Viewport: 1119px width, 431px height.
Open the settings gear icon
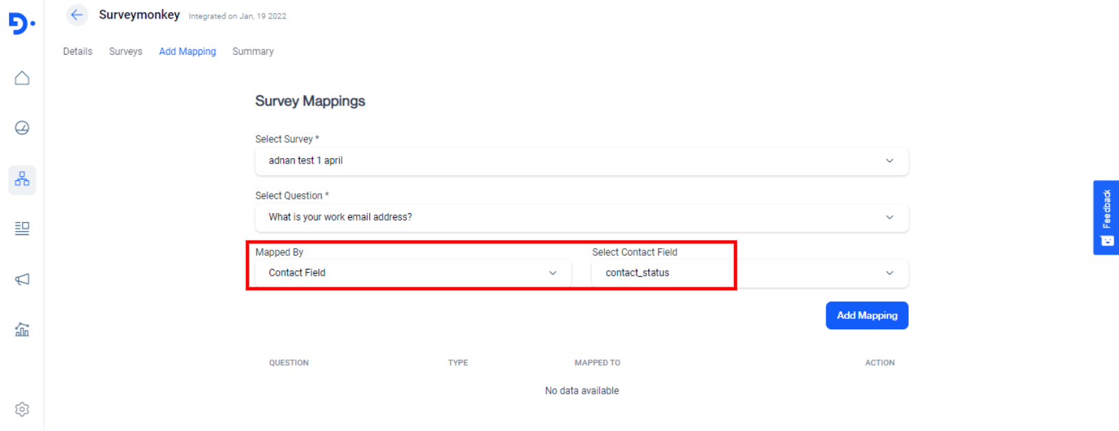coord(22,409)
